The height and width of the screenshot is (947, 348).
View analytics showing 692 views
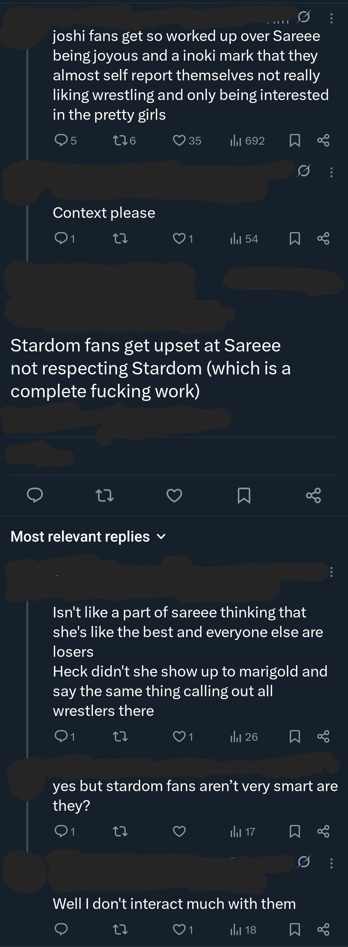[x=247, y=140]
